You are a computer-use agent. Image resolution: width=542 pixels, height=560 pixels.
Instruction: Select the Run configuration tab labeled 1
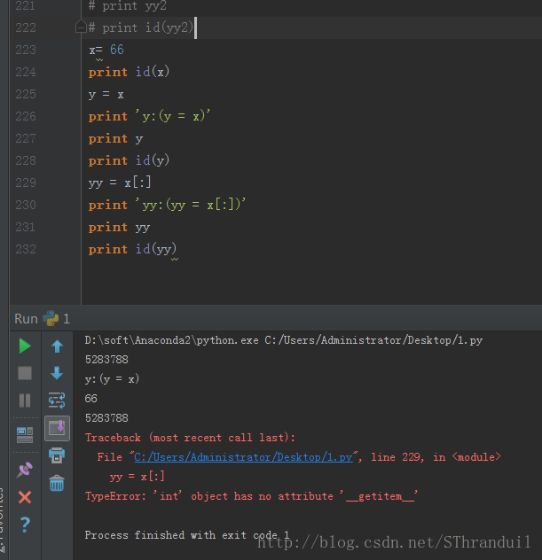(x=57, y=319)
